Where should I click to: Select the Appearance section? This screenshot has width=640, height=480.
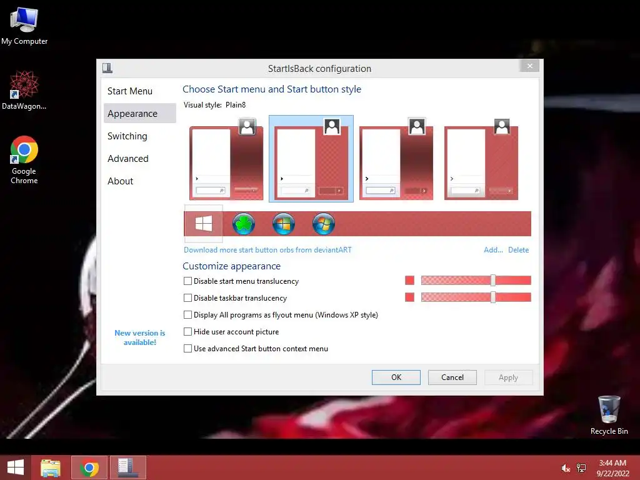tap(139, 114)
